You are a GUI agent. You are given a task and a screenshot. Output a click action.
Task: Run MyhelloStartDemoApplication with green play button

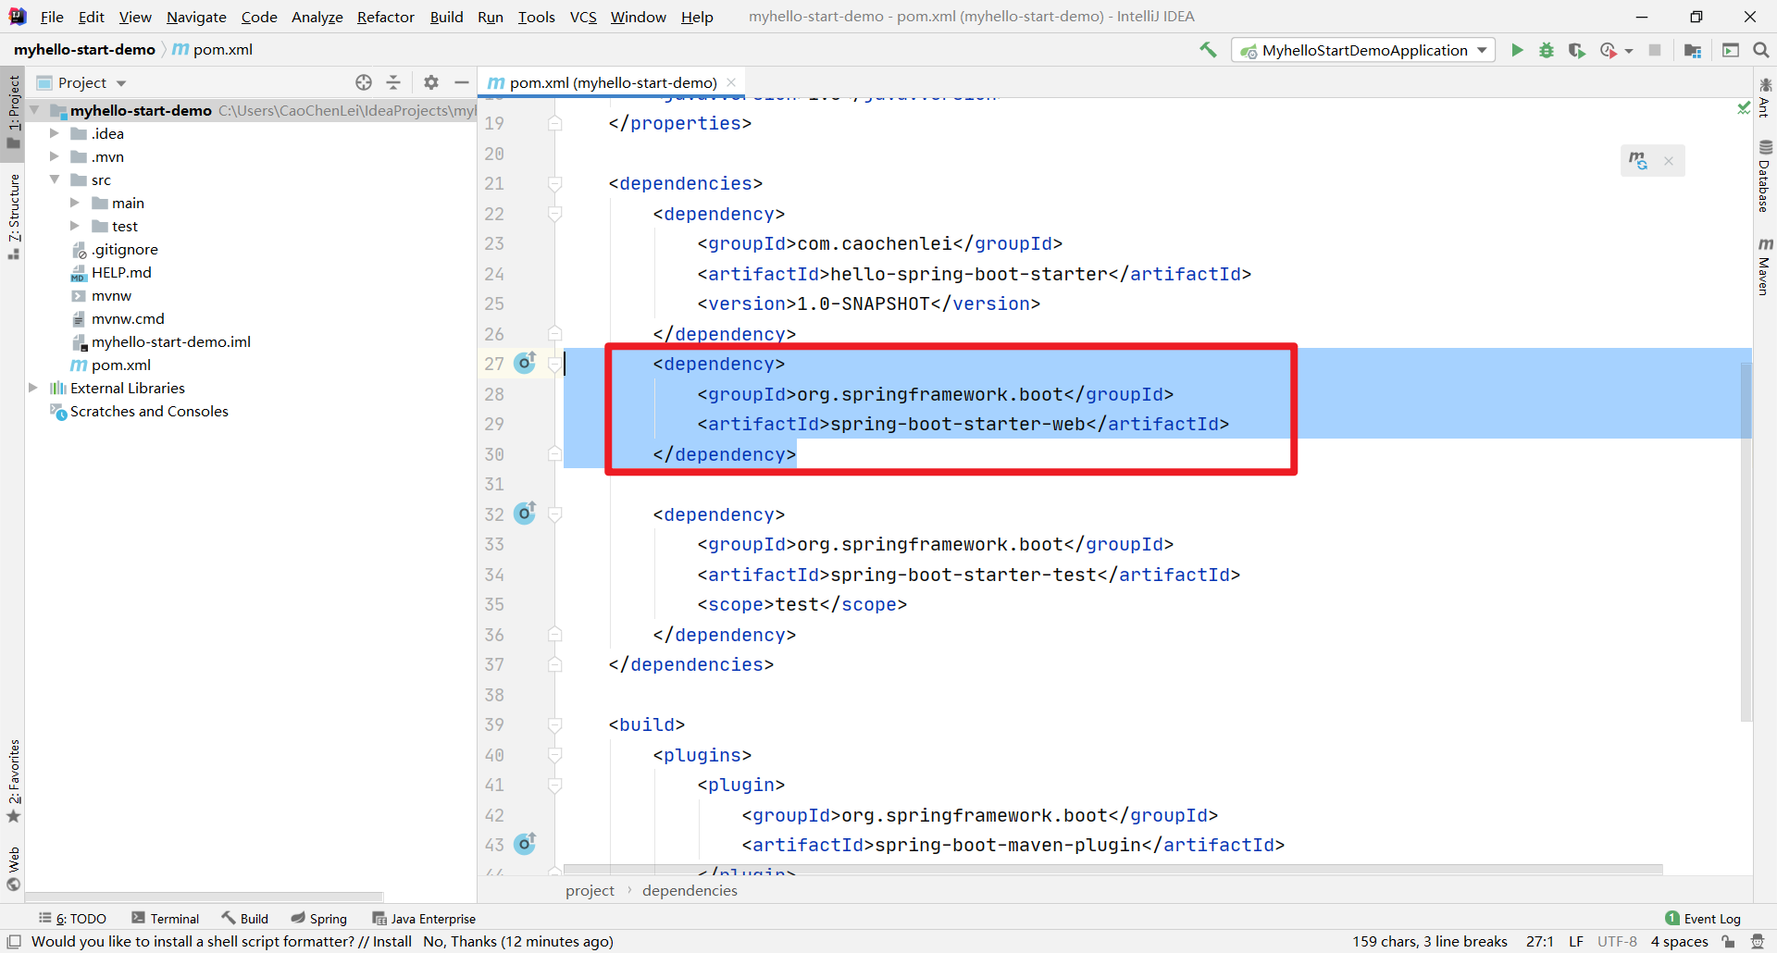tap(1517, 50)
